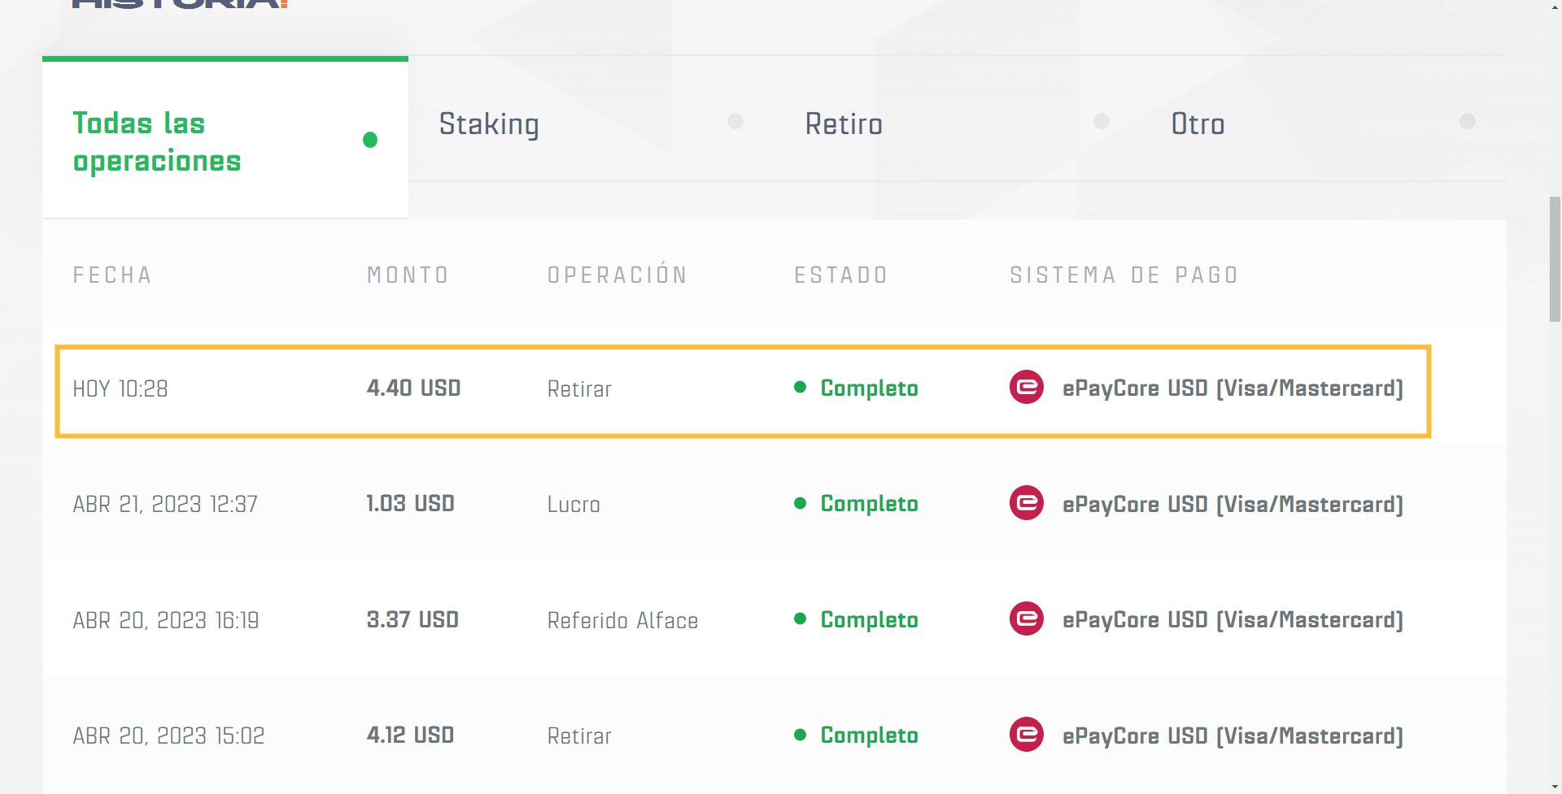Click the gray dot beside the Retiro tab

1102,121
